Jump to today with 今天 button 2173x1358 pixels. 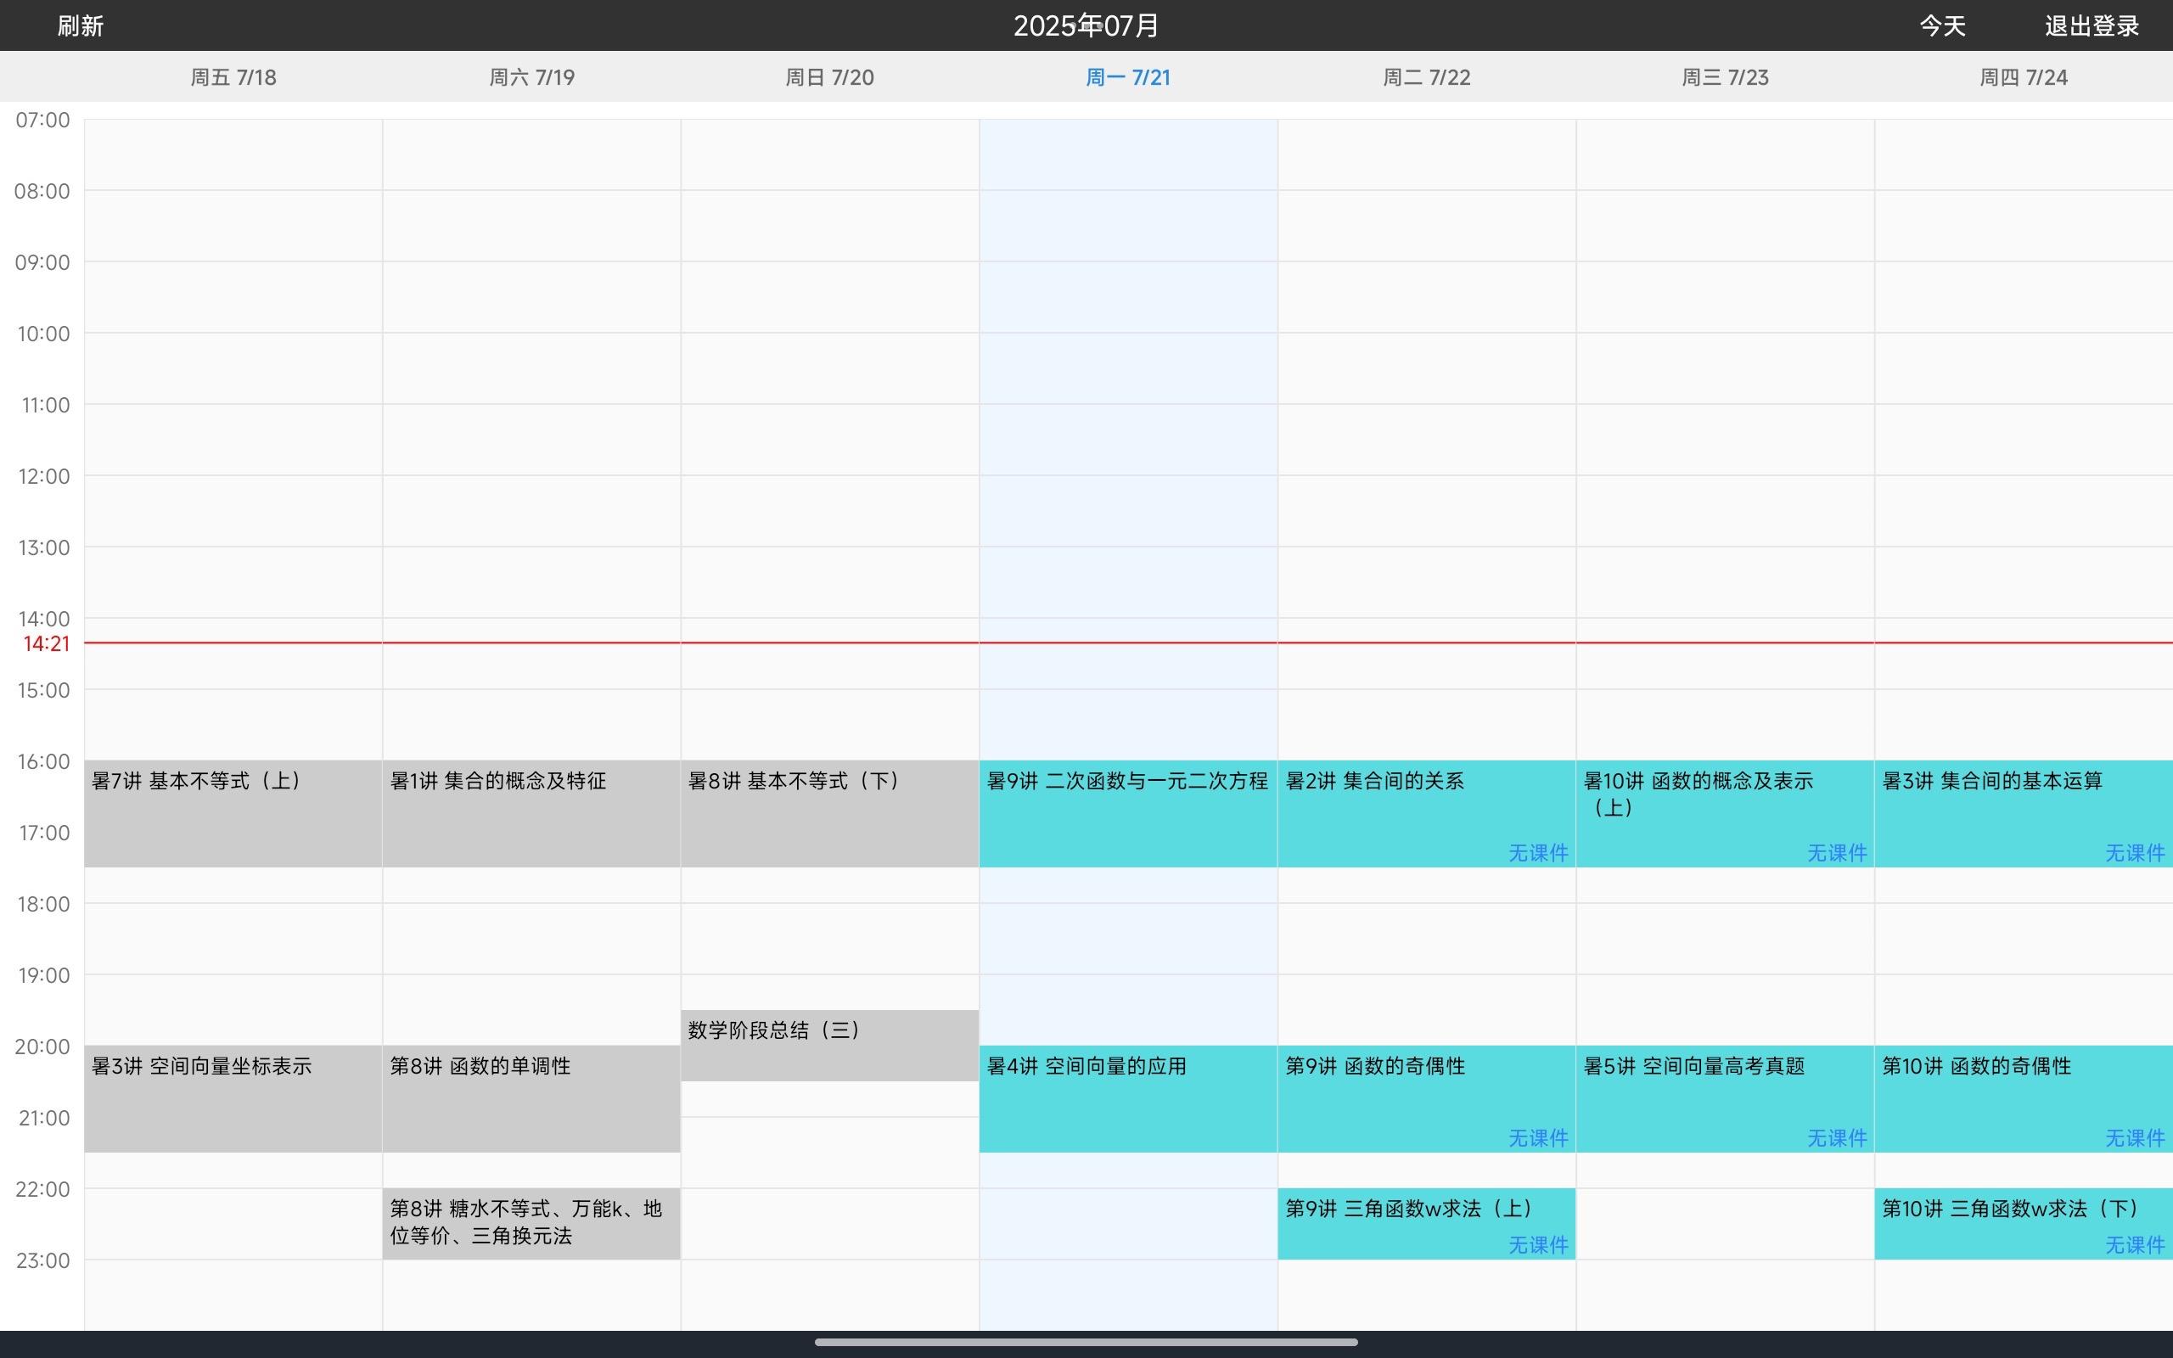(x=1942, y=26)
